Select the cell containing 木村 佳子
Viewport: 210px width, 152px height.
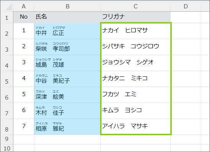click(x=67, y=111)
